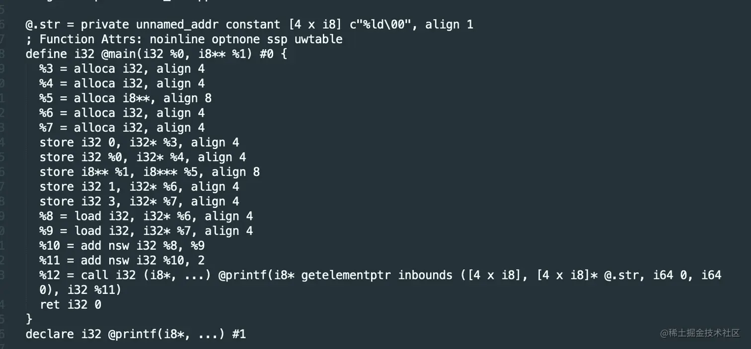Screen dimensions: 751x349
Task: Click '%5 = alloca i8**, align 8' line
Action: coord(126,98)
